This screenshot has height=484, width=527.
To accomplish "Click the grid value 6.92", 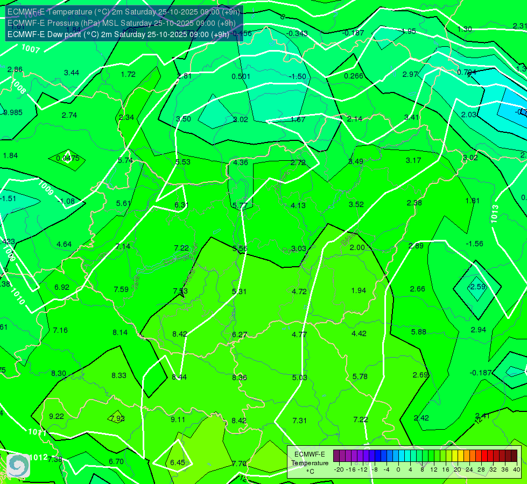I will [x=62, y=288].
